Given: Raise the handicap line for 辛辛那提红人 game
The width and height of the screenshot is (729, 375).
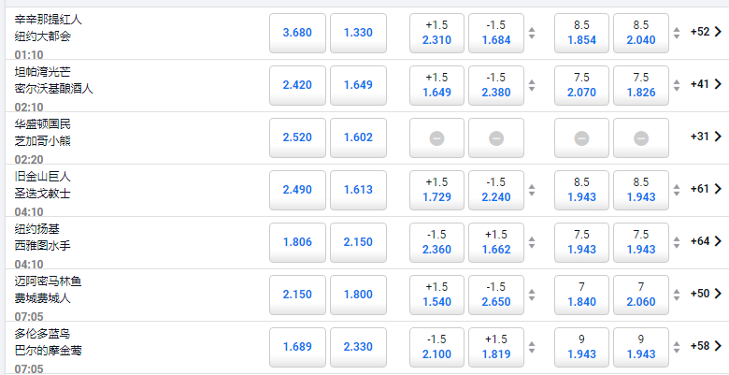Looking at the screenshot, I should point(532,28).
